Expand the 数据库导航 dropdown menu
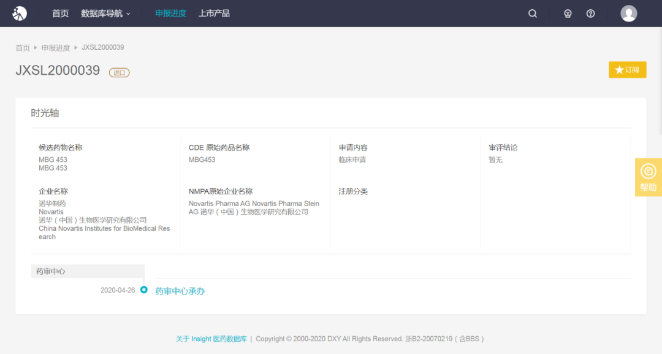662x354 pixels. tap(105, 13)
